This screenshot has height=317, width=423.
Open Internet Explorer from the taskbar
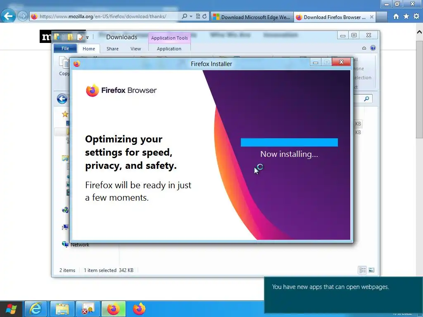click(36, 309)
